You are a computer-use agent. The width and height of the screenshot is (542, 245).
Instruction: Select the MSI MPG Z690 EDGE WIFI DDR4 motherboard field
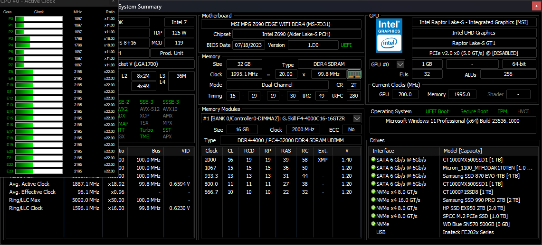click(x=281, y=24)
